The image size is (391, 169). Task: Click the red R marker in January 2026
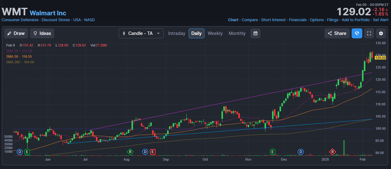coord(333,152)
